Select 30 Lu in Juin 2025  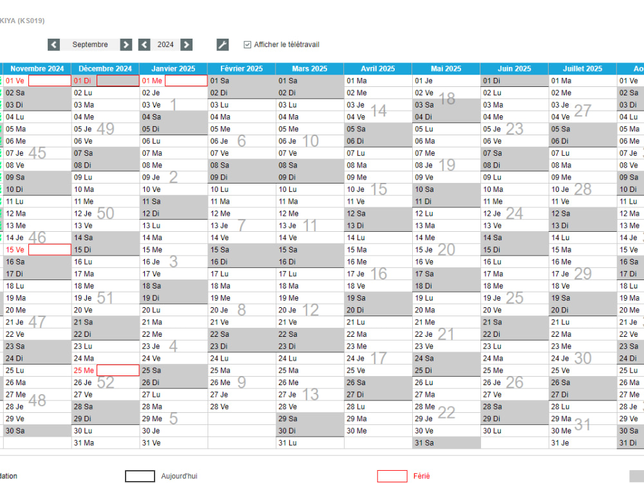tap(514, 431)
